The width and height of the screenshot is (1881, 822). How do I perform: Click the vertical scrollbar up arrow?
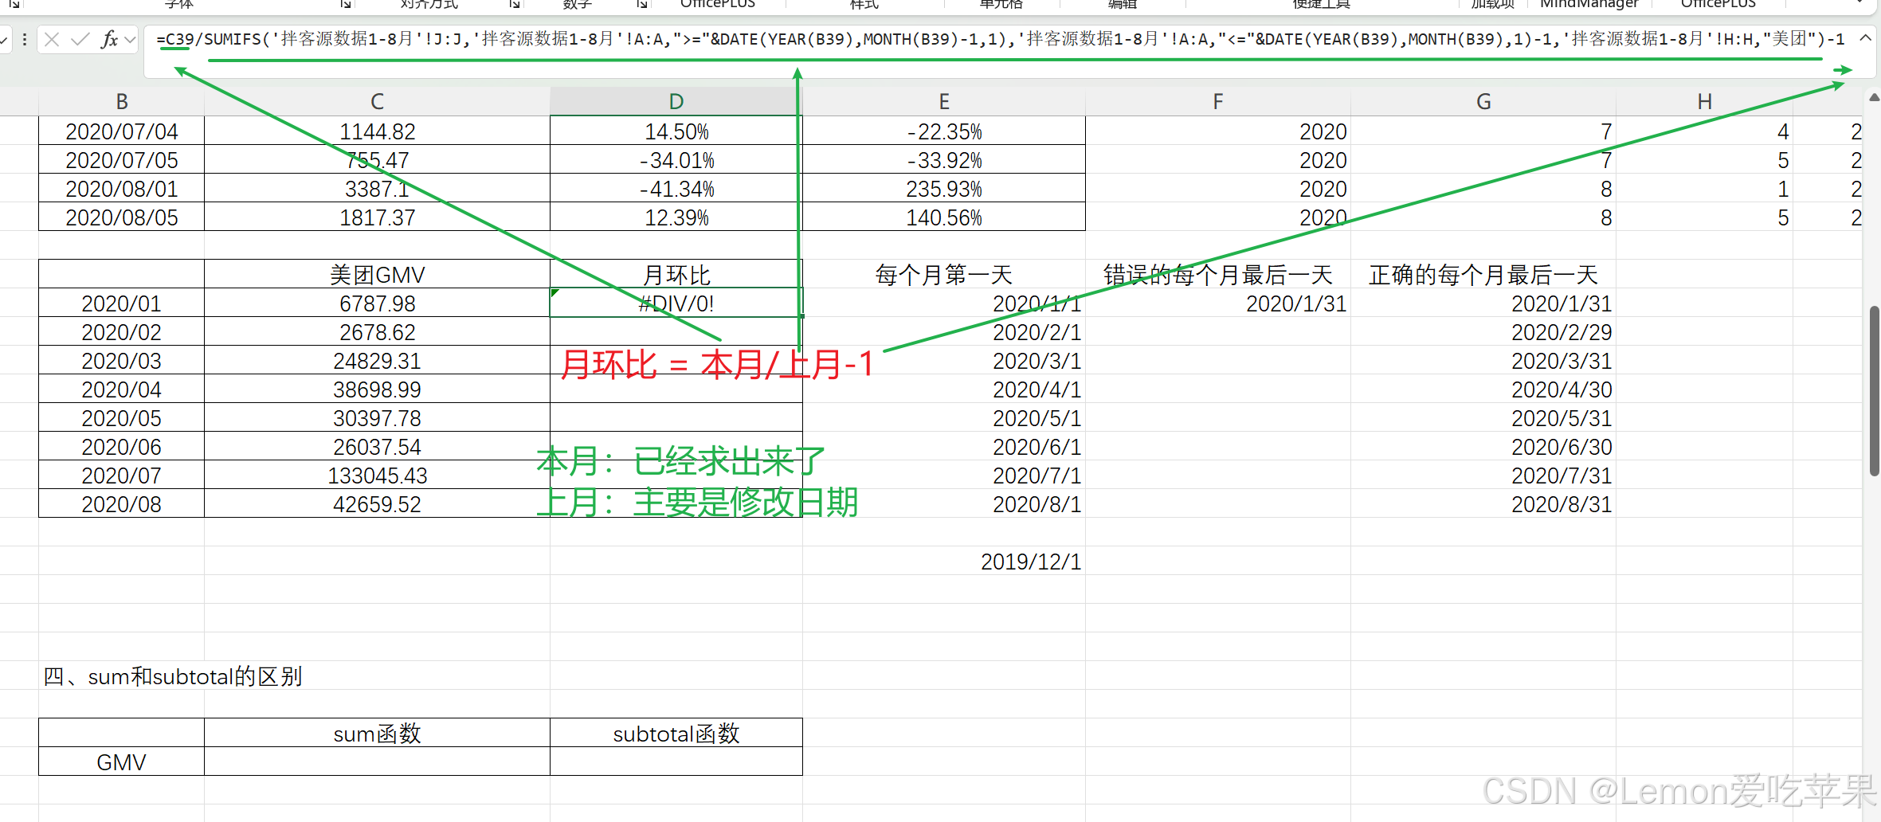1873,98
